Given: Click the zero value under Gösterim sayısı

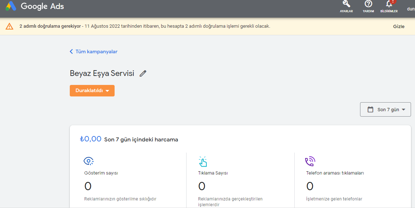Looking at the screenshot, I should click(x=88, y=186).
